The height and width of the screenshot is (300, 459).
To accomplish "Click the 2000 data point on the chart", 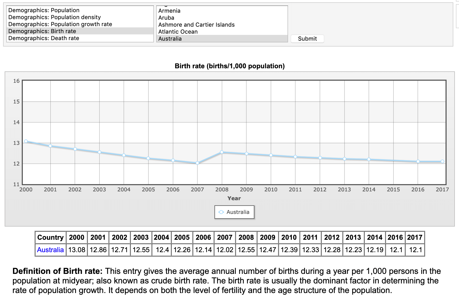I will coord(25,141).
